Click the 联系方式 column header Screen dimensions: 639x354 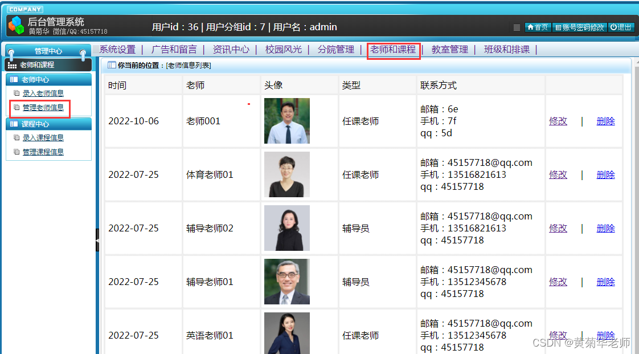[x=439, y=86]
